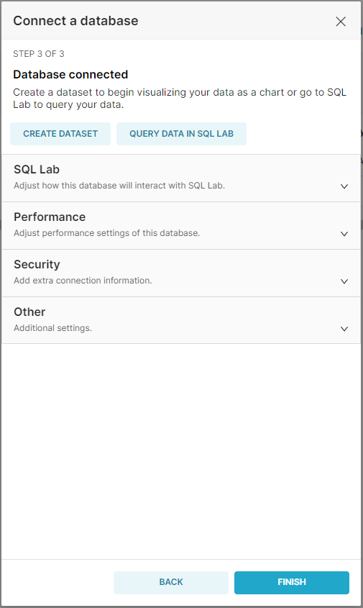This screenshot has height=608, width=363.
Task: Click the Finish button
Action: (292, 582)
